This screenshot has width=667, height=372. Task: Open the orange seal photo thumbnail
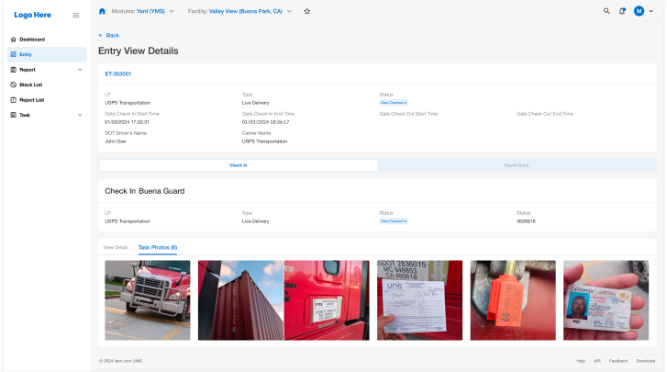coord(513,300)
